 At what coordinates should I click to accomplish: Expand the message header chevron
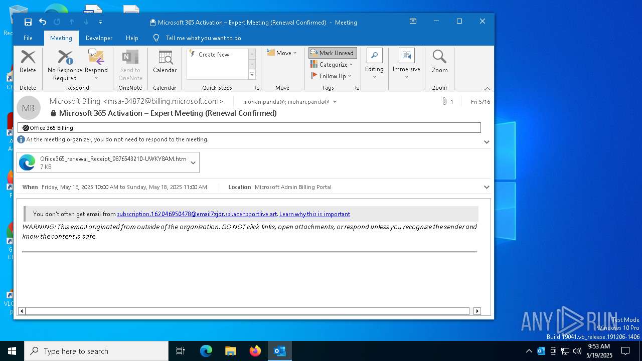[x=487, y=142]
